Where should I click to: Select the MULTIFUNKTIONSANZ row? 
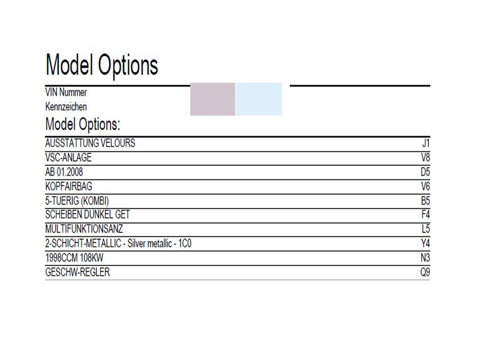tap(237, 229)
